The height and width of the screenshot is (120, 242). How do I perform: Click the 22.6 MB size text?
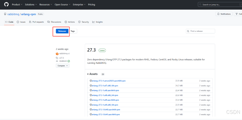coord(179,95)
